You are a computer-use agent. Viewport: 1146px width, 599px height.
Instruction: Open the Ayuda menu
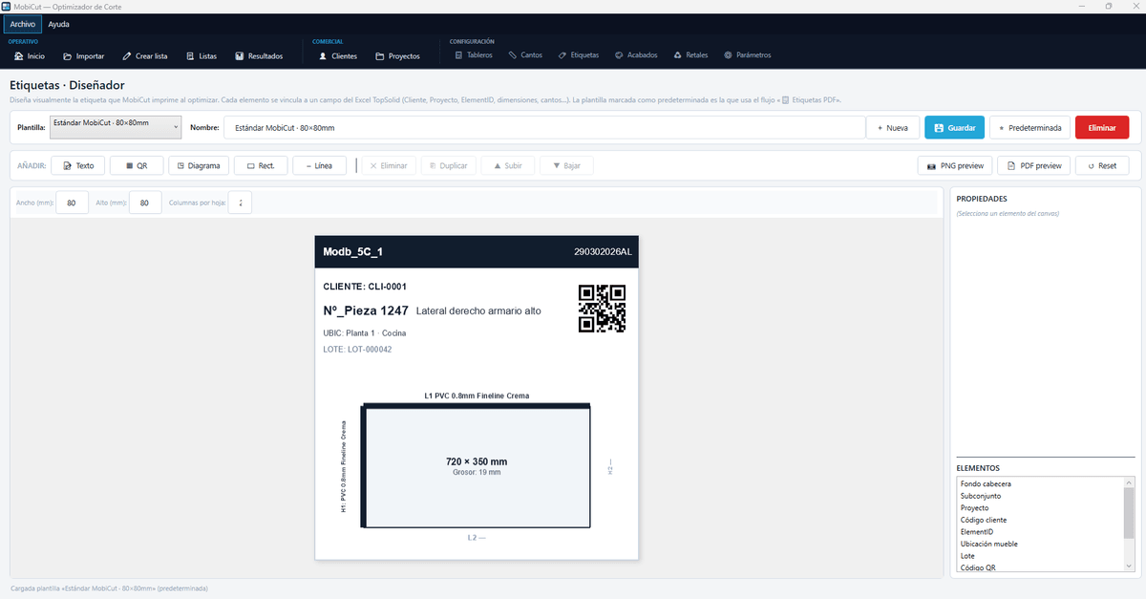click(x=59, y=24)
